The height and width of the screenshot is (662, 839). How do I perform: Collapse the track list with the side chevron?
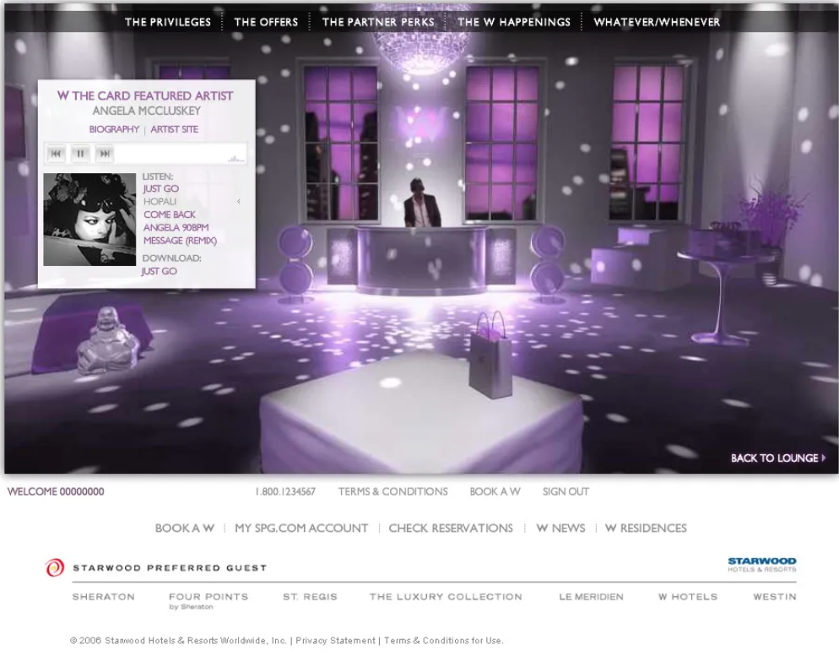point(239,202)
